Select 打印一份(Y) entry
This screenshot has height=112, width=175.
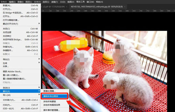pyautogui.click(x=20, y=108)
